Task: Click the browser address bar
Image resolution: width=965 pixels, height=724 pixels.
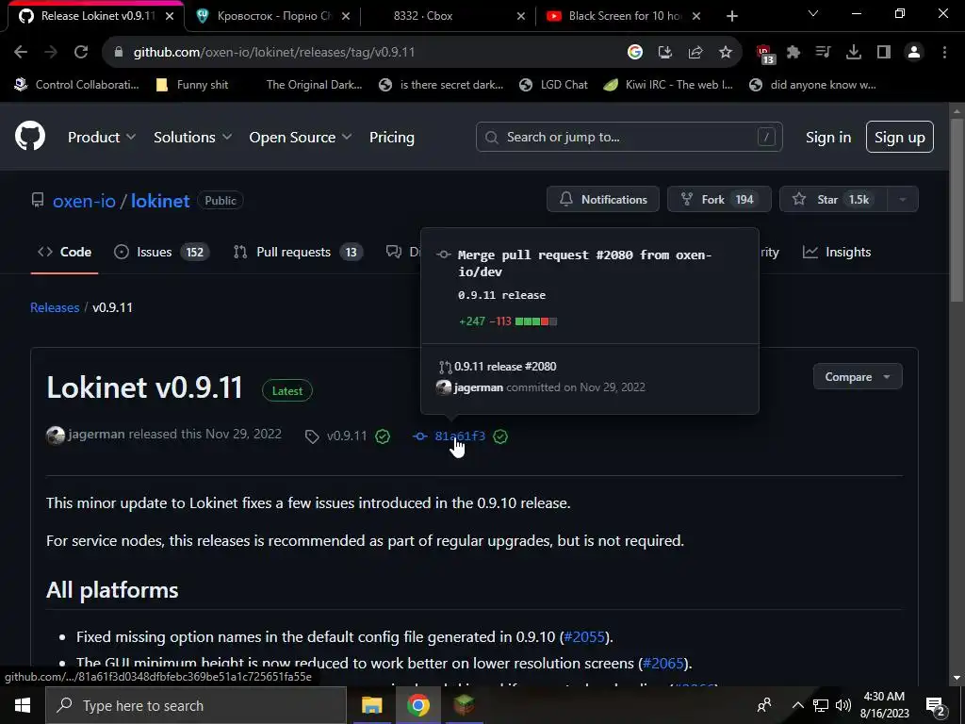Action: (x=369, y=53)
